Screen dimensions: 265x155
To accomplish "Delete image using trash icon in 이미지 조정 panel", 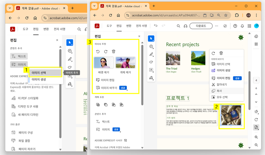I will pyautogui.click(x=113, y=51).
